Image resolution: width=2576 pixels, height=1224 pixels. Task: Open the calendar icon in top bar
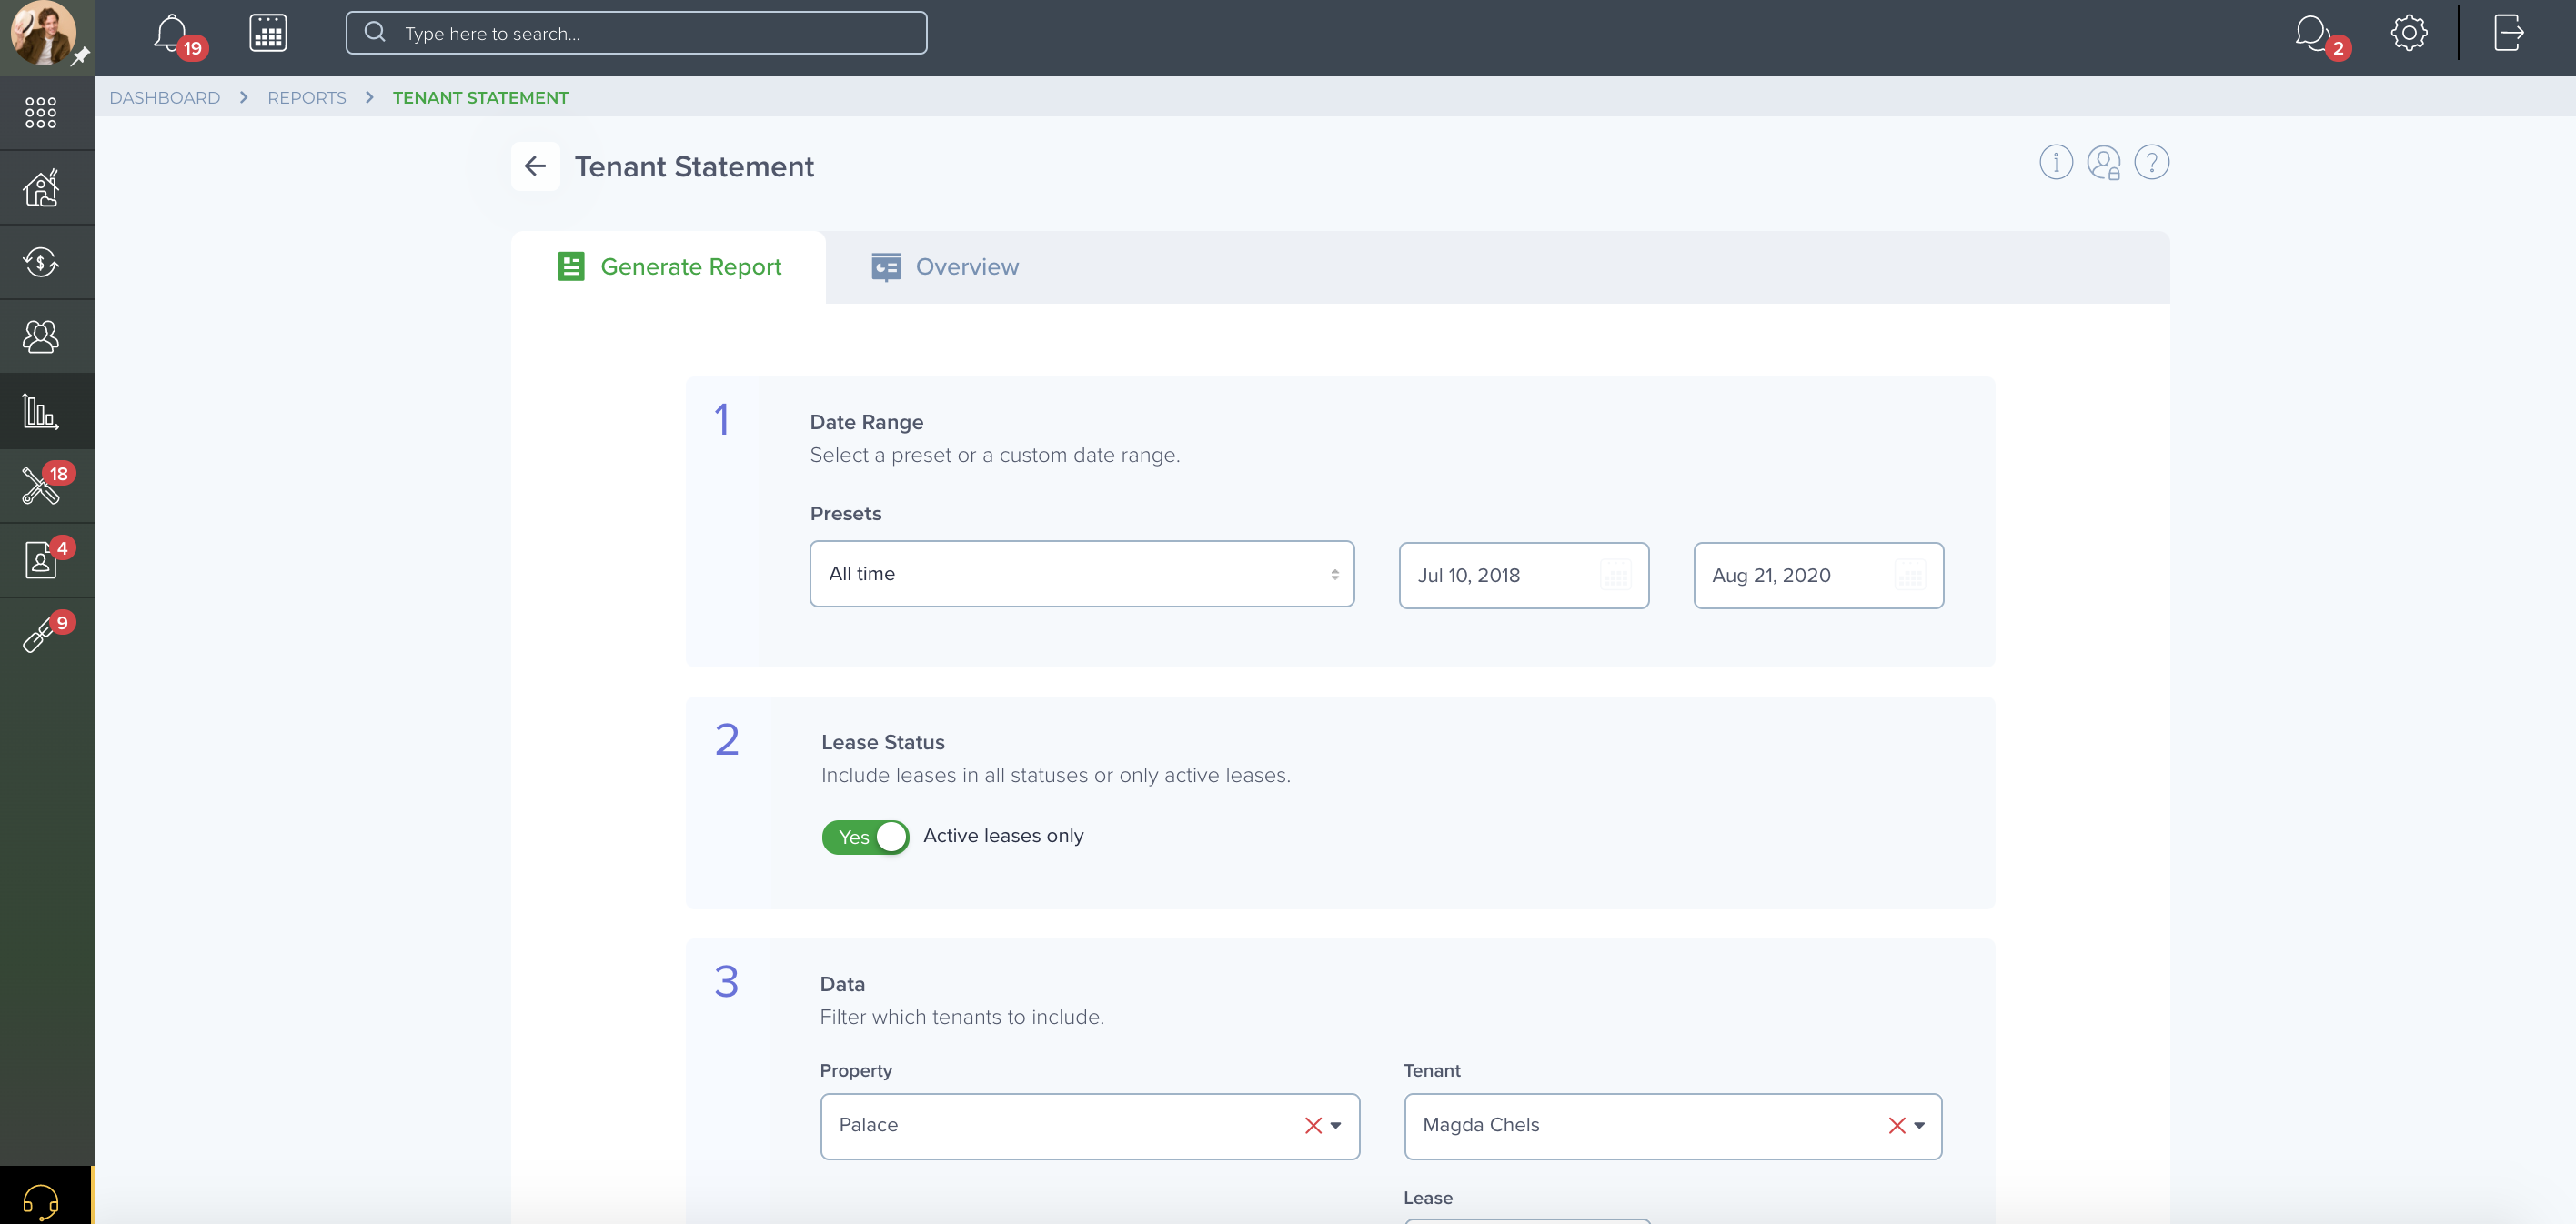pos(268,33)
